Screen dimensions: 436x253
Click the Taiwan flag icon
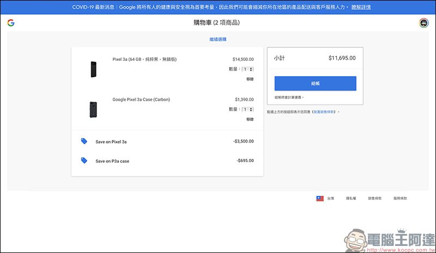click(320, 198)
